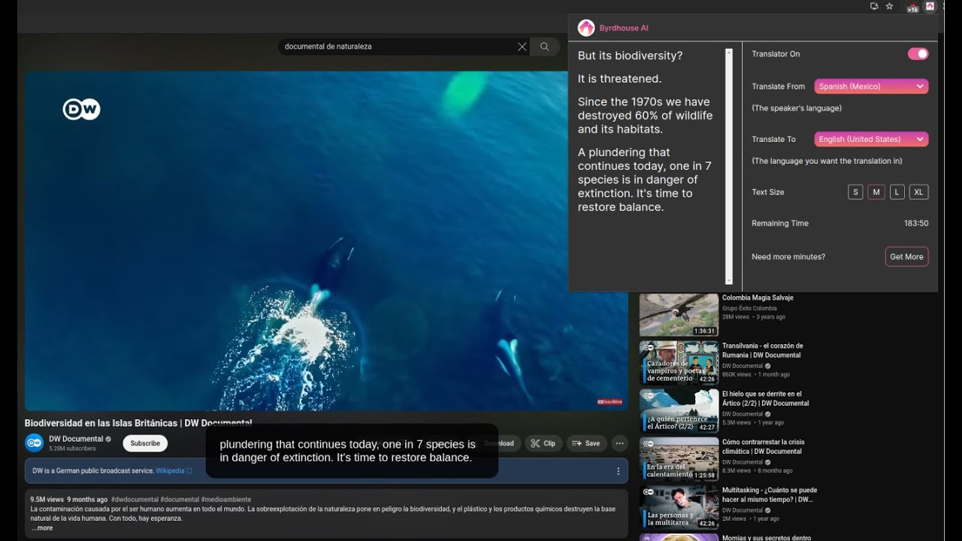The image size is (962, 541).
Task: Click the floating subtitle overlay caption
Action: [352, 451]
